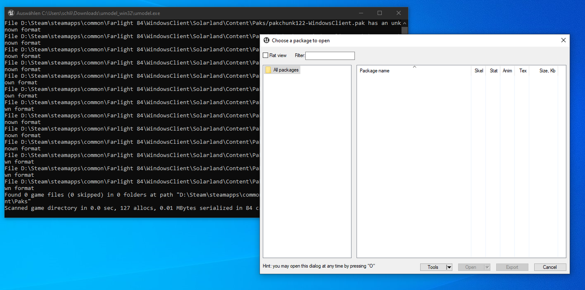Click the hint text about pressing "O"
585x290 pixels.
pyautogui.click(x=319, y=266)
